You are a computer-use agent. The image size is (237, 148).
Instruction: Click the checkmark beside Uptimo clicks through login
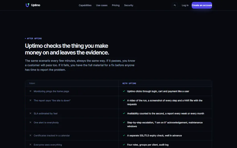[x=124, y=91]
